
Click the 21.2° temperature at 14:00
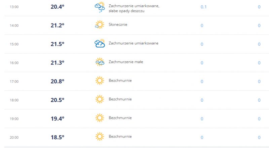coord(57,26)
